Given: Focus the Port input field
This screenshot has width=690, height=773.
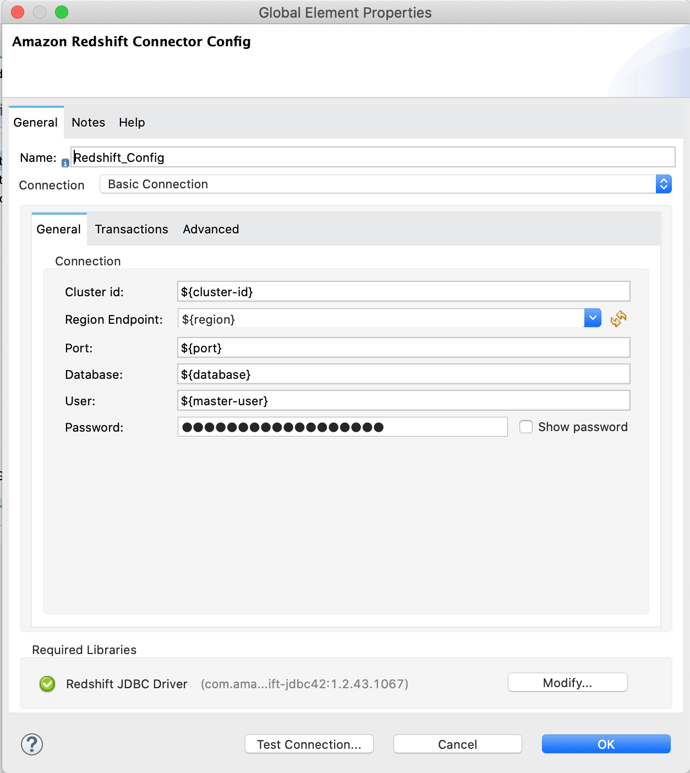Looking at the screenshot, I should pos(404,348).
